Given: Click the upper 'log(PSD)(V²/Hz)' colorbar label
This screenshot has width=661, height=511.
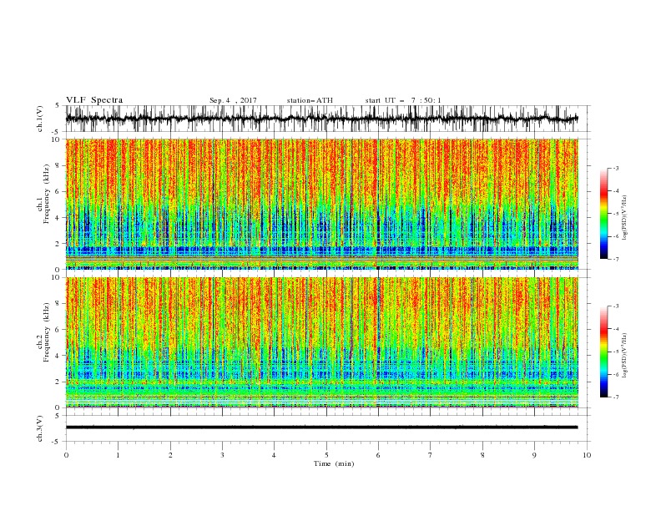Looking at the screenshot, I should pos(625,218).
